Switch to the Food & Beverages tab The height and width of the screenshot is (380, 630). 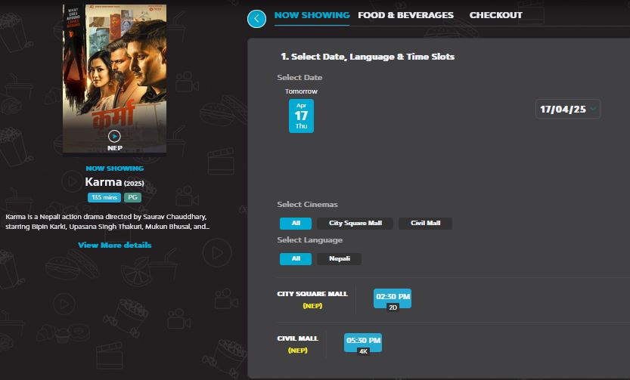coord(405,15)
